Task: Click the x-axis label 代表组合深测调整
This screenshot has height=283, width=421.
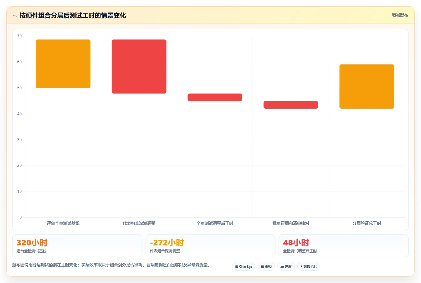Action: (139, 223)
